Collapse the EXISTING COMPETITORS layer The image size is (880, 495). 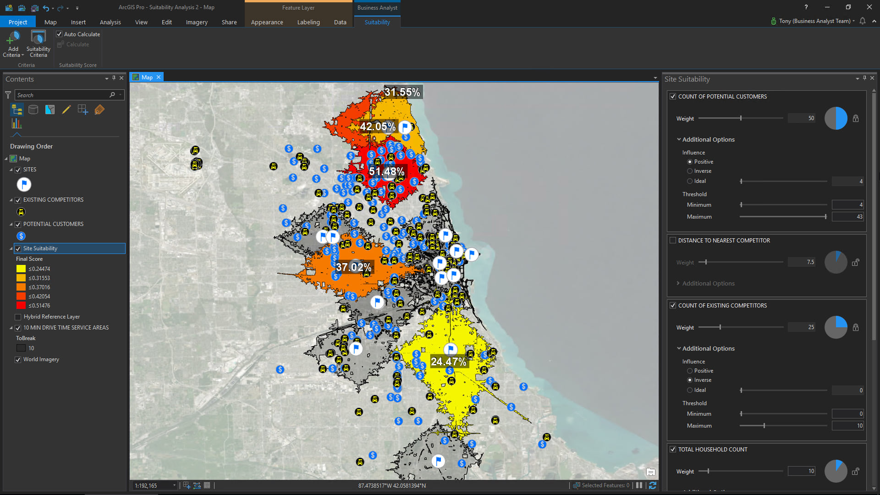[x=11, y=200]
